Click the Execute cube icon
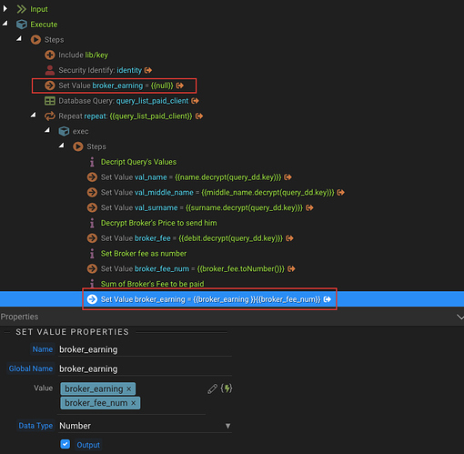This screenshot has width=464, height=454. click(22, 25)
